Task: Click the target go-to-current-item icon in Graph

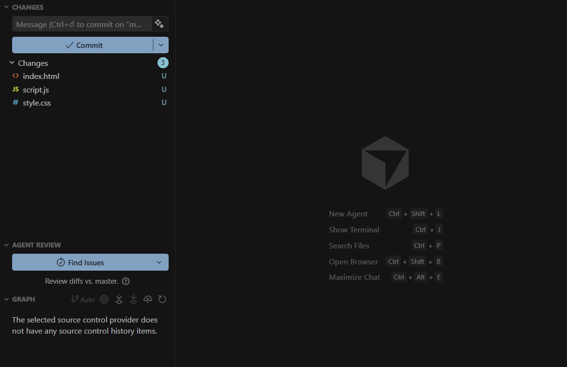Action: click(104, 299)
